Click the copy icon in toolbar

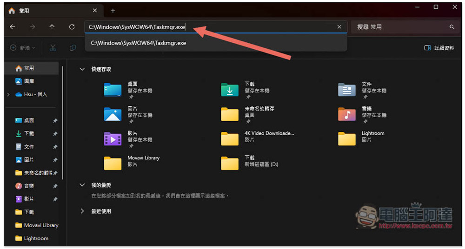[73, 48]
